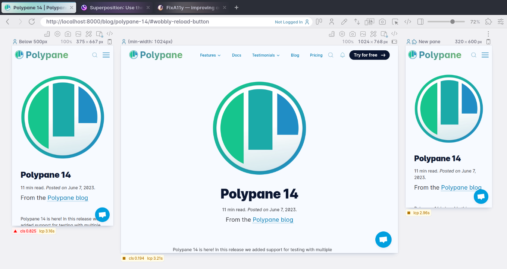Open a new tab with the plus button

[x=237, y=7]
